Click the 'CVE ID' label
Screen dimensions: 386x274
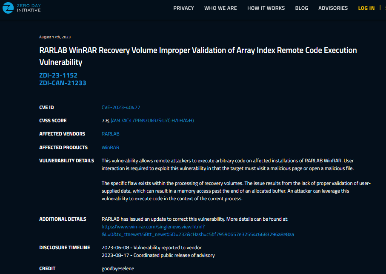tap(46, 107)
